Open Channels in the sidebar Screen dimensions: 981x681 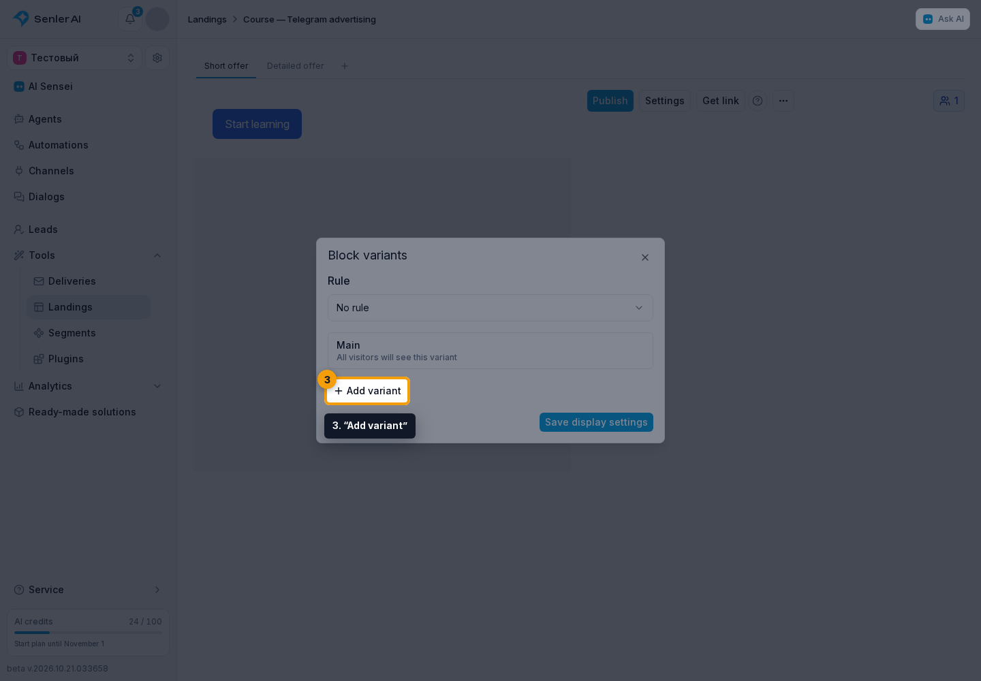coord(89,171)
